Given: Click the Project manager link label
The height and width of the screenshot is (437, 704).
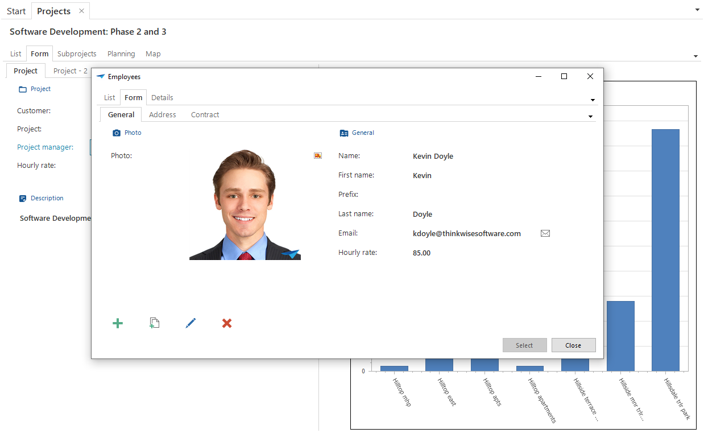Looking at the screenshot, I should 45,147.
